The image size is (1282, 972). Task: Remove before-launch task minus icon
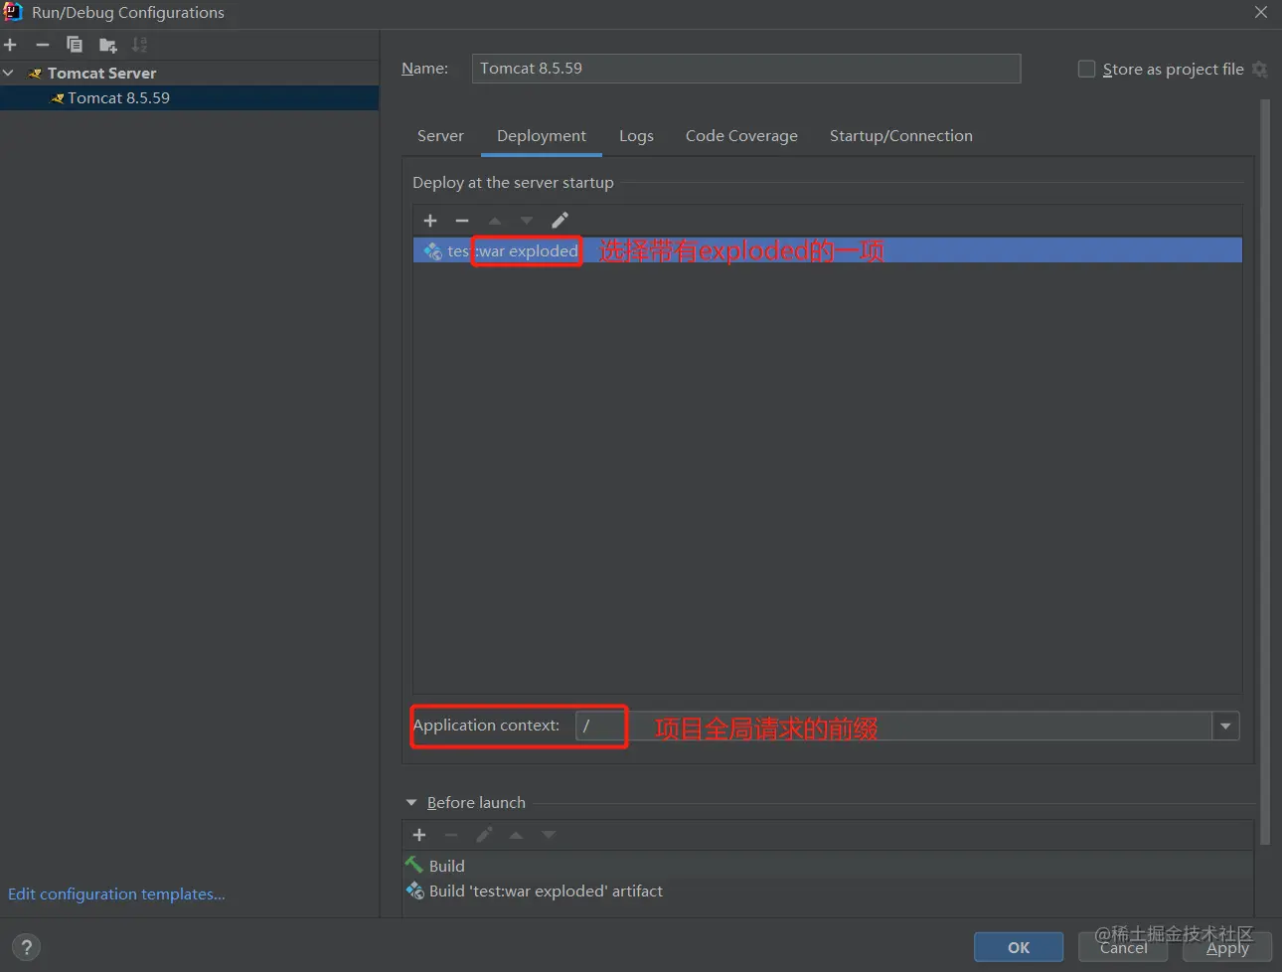451,835
